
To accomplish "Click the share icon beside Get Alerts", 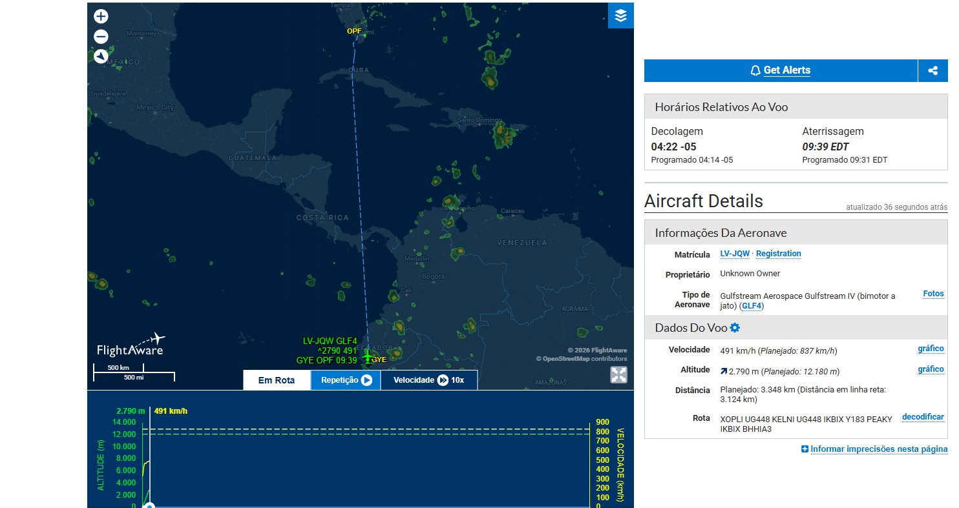I will [933, 71].
